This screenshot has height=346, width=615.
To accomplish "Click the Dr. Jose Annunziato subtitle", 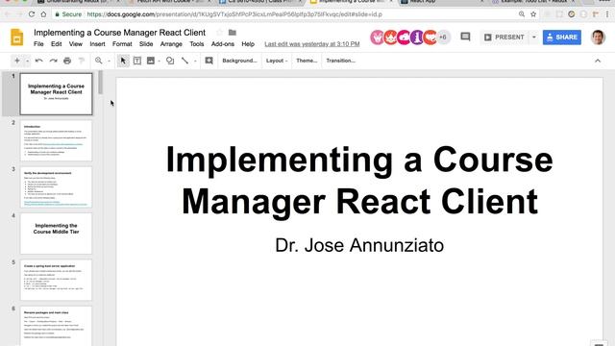I will (x=359, y=246).
